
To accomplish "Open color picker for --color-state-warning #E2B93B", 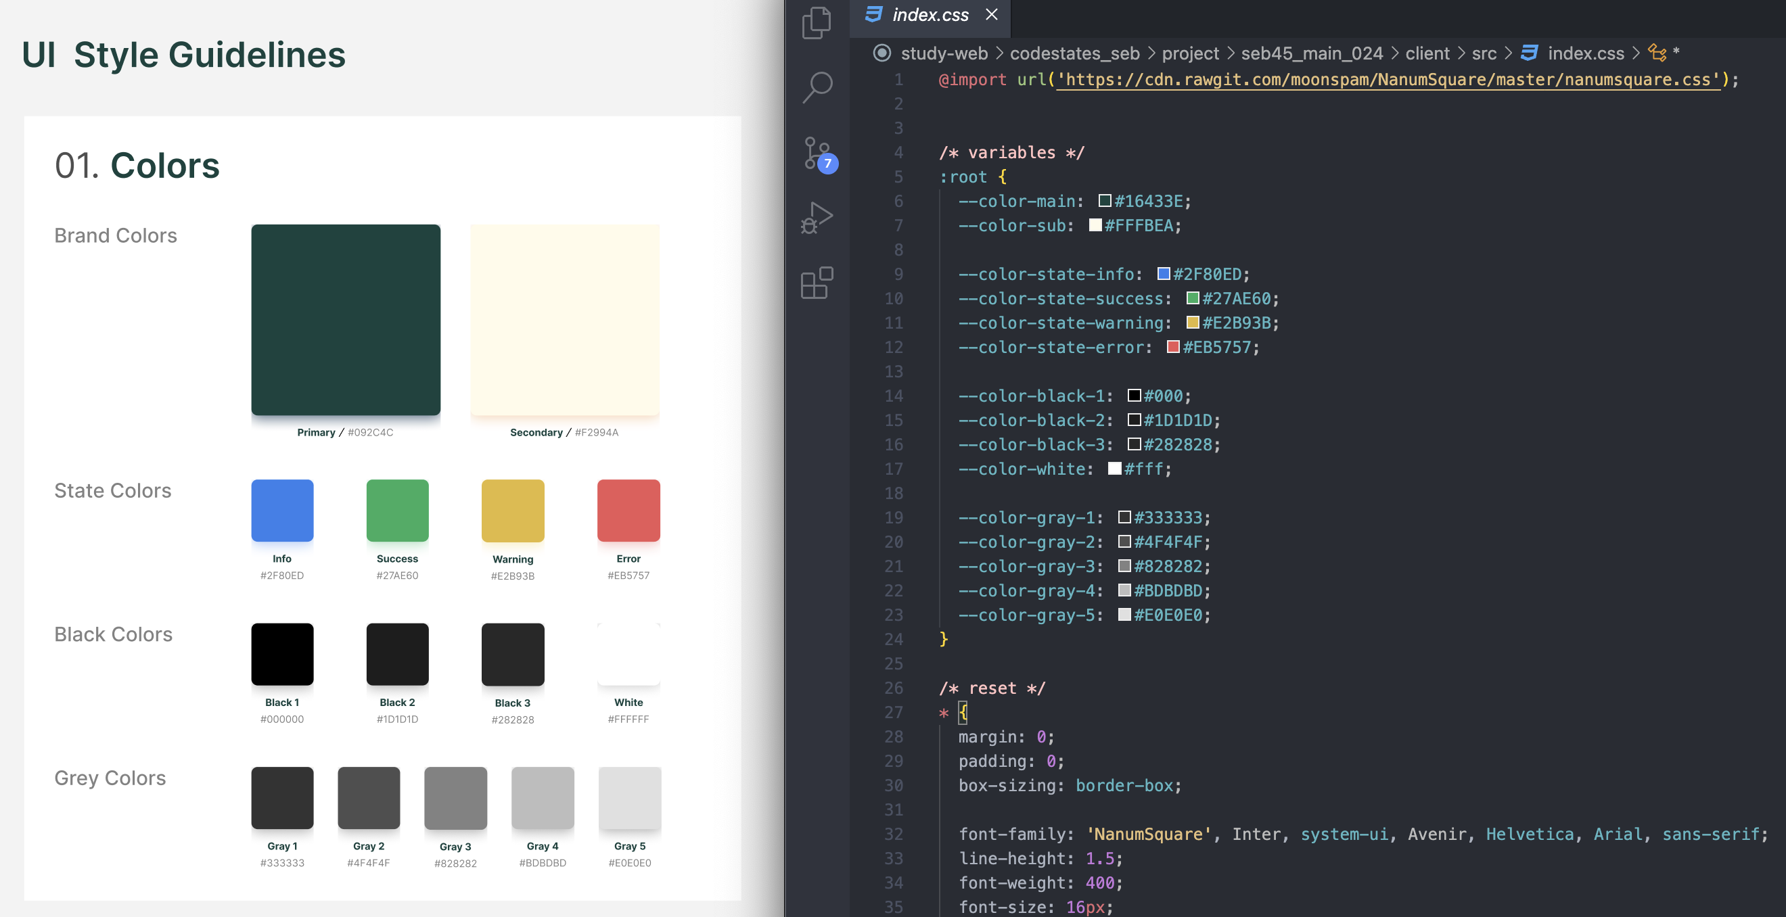I will 1193,323.
